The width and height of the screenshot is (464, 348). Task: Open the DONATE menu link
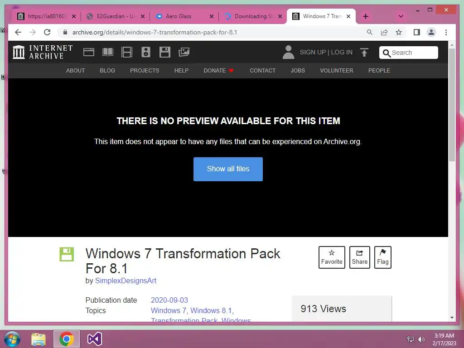[219, 70]
